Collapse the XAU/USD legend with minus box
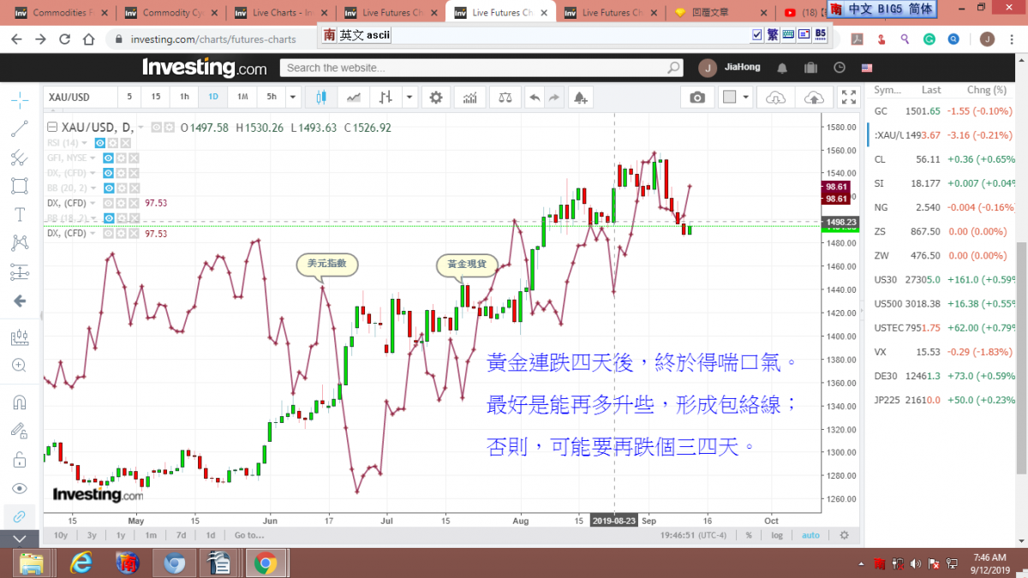The width and height of the screenshot is (1028, 578). (x=51, y=128)
